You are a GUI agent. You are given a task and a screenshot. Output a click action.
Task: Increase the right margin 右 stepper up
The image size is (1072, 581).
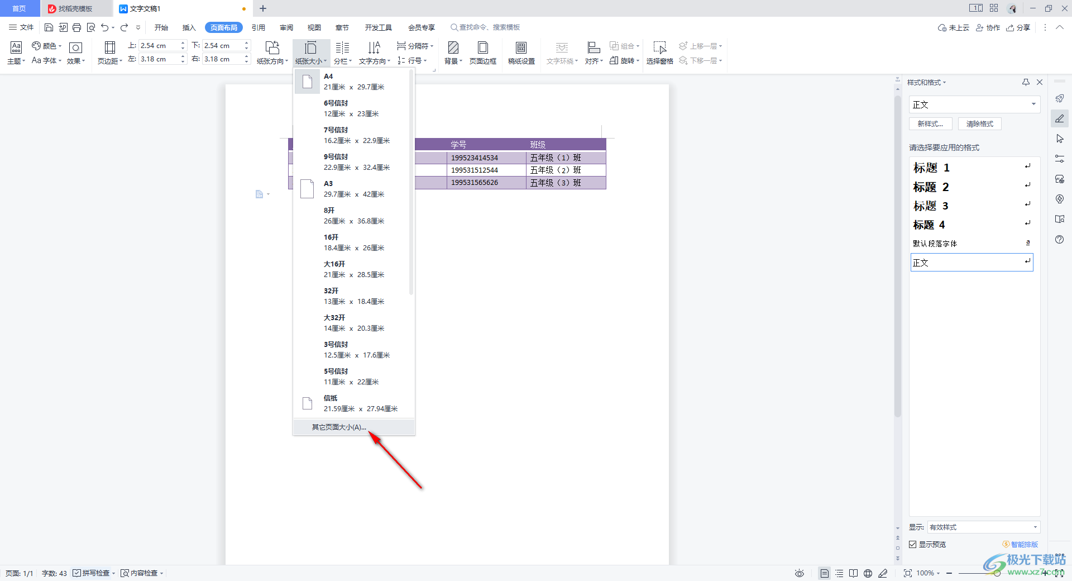[x=246, y=56]
